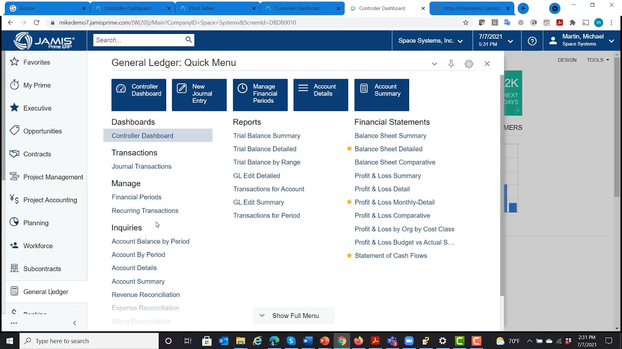The width and height of the screenshot is (622, 349).
Task: Unfavorite Balance Sheet Detailed star
Action: (x=349, y=149)
